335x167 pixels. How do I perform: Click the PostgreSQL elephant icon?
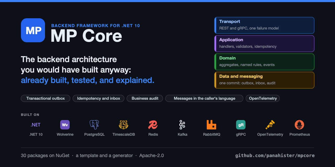pos(94,125)
